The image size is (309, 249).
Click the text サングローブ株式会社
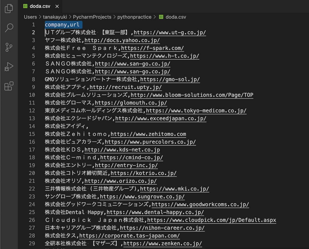click(71, 197)
